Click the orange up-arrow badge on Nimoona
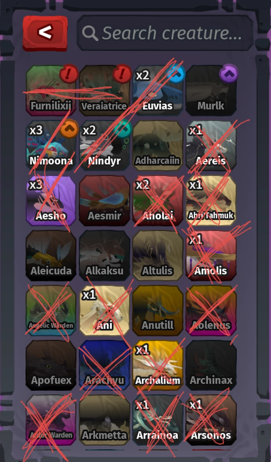Viewport: 271px width, 462px height. (x=69, y=129)
